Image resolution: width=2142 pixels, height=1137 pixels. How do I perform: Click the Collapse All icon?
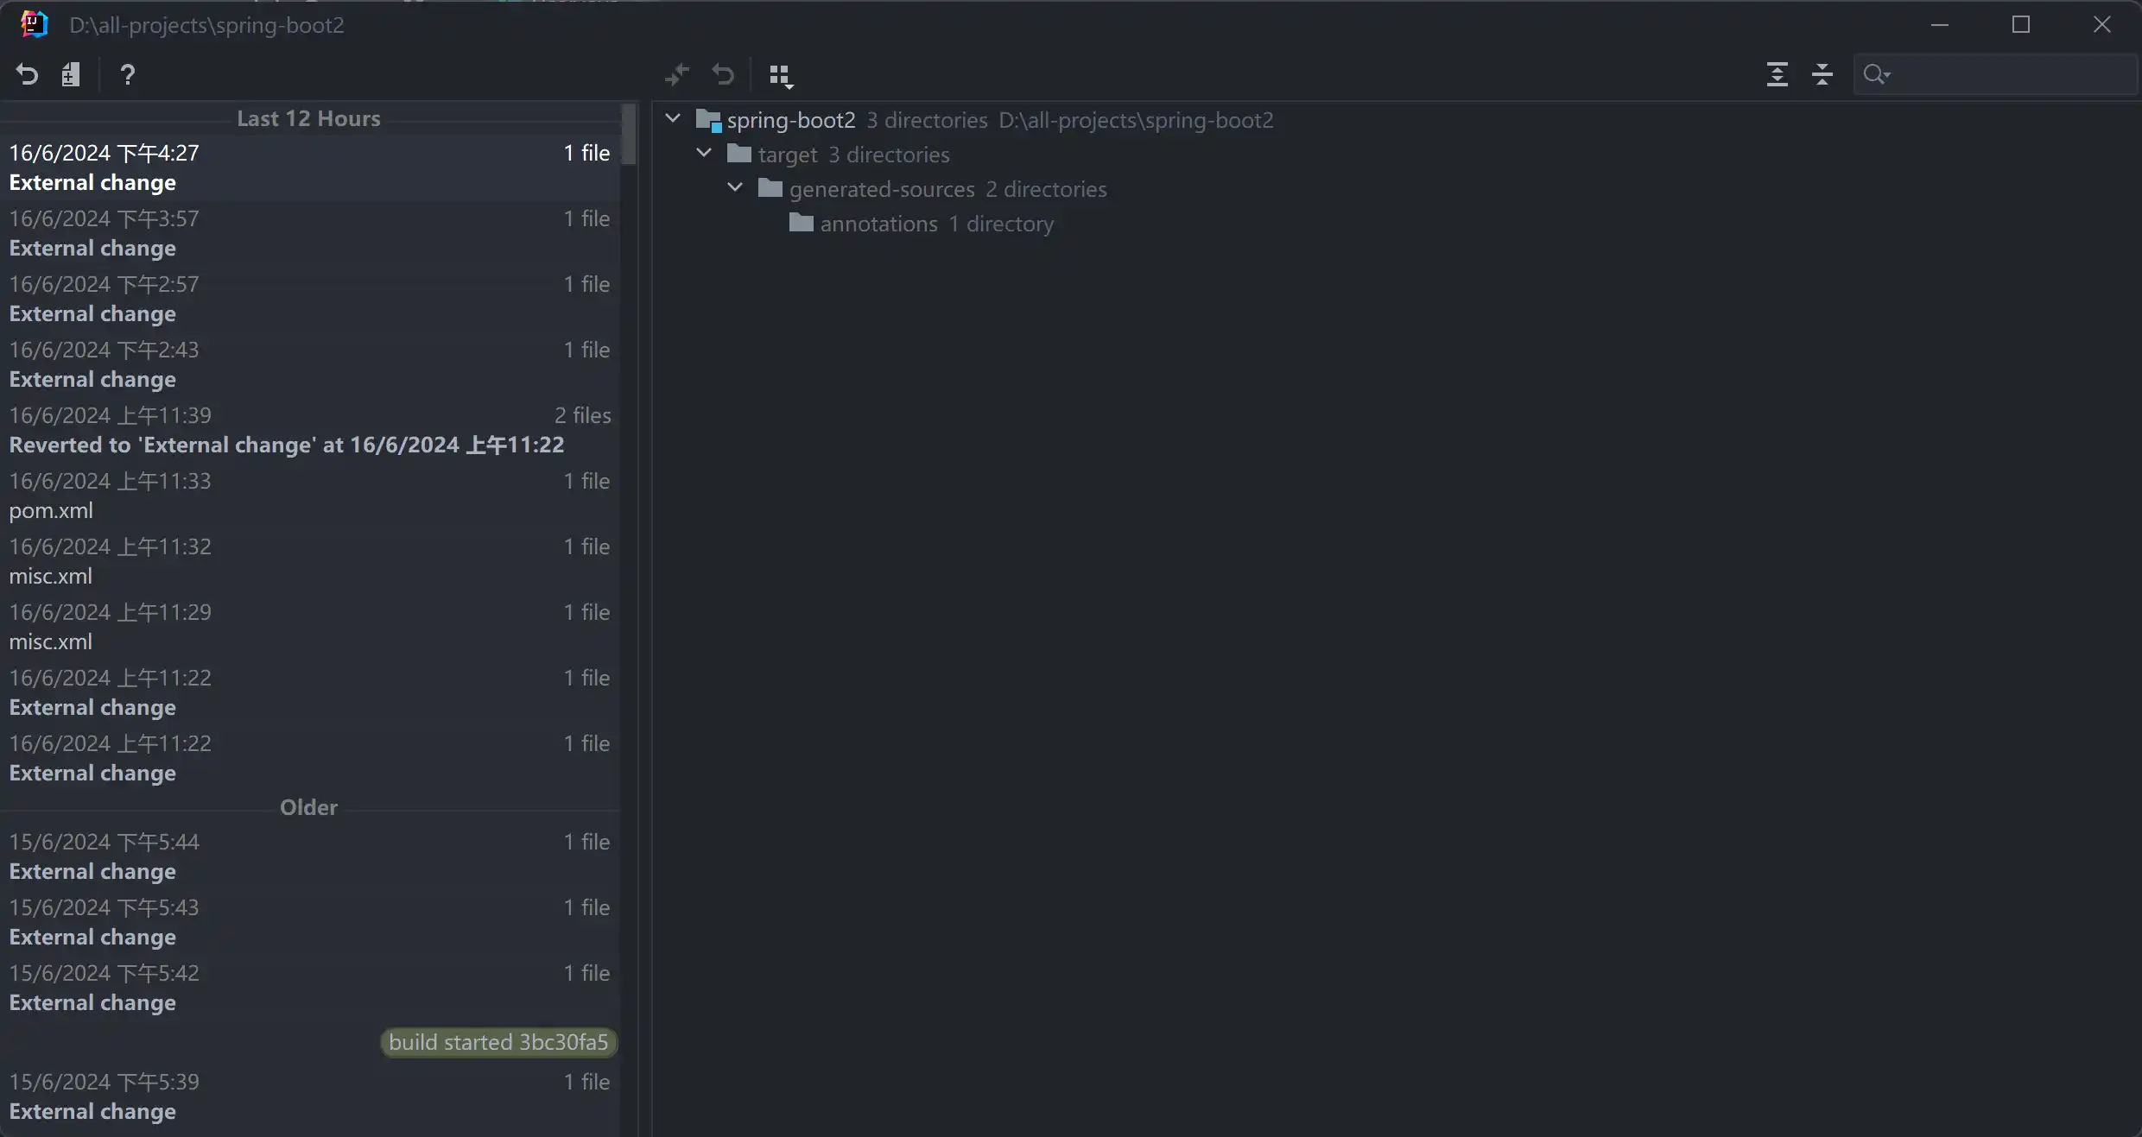tap(1822, 74)
